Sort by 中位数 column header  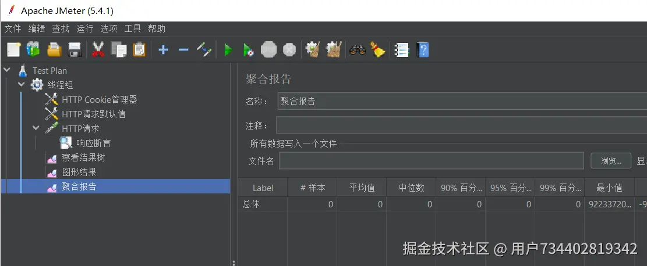[411, 188]
